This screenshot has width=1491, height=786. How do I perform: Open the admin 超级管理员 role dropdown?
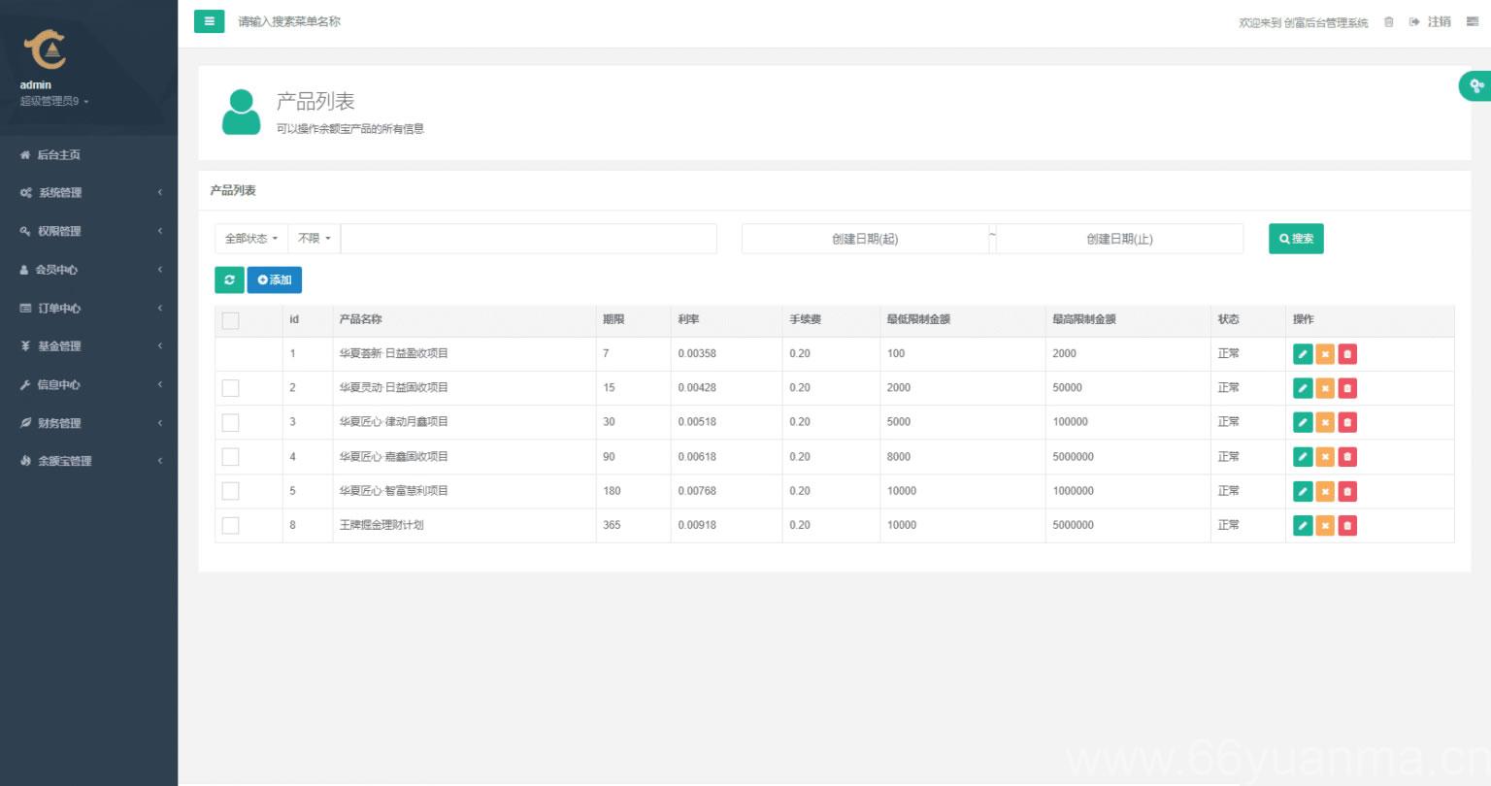click(53, 101)
